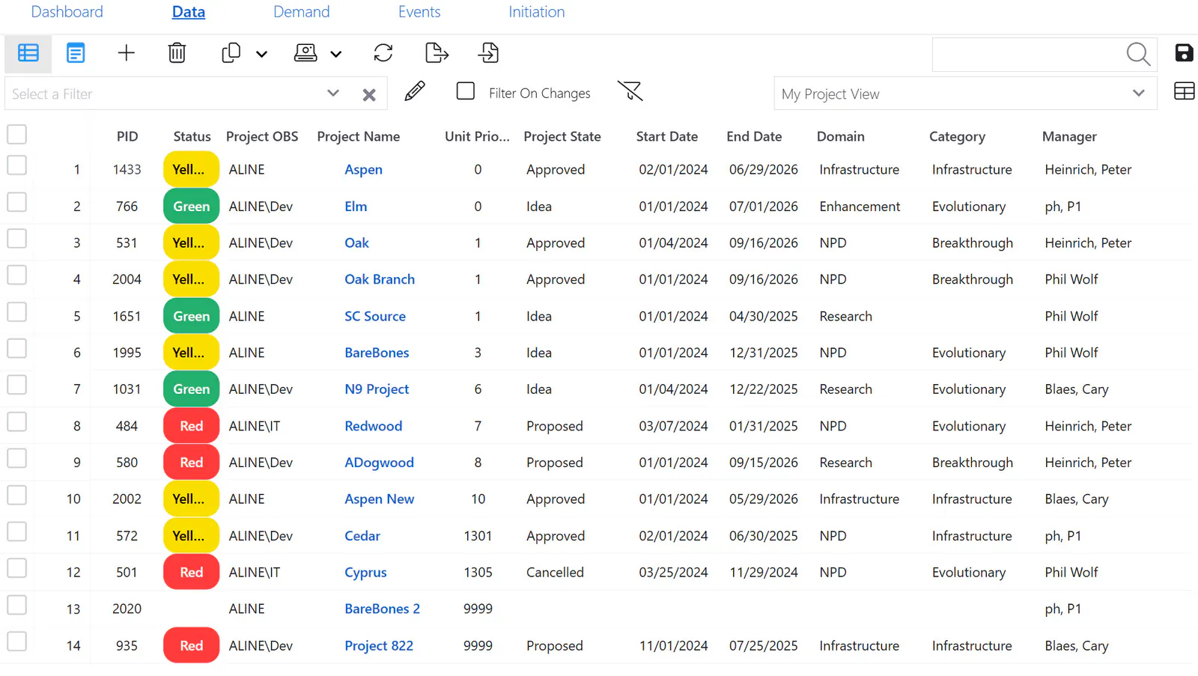The height and width of the screenshot is (676, 1198).
Task: Toggle the select-all header checkbox
Action: point(16,135)
